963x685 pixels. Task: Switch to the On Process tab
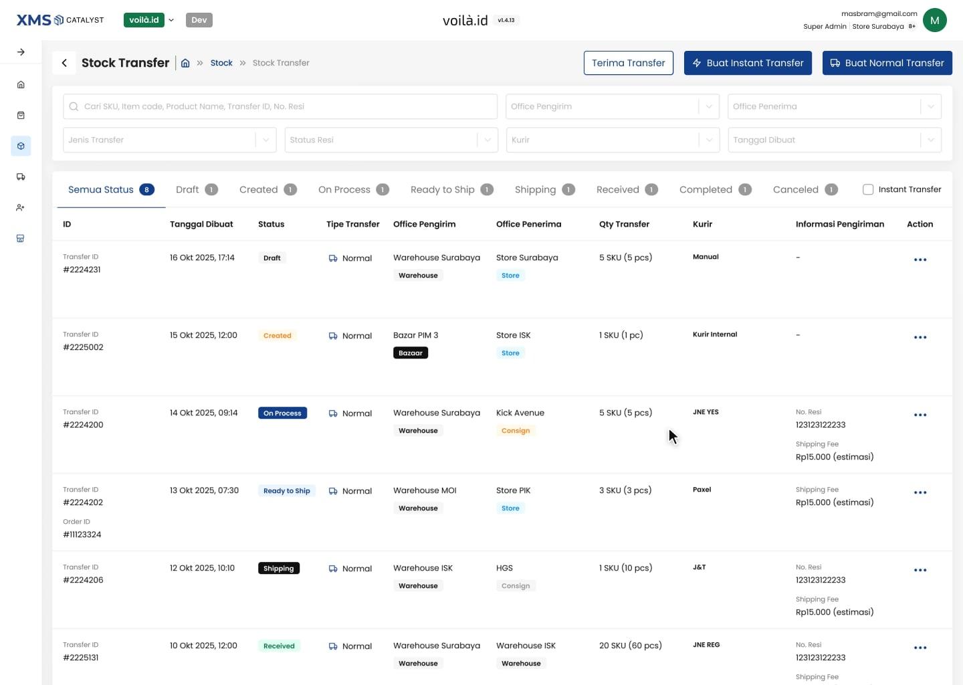coord(353,189)
